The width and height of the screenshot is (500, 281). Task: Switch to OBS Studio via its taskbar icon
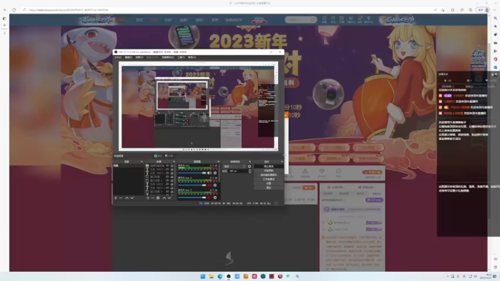[229, 276]
